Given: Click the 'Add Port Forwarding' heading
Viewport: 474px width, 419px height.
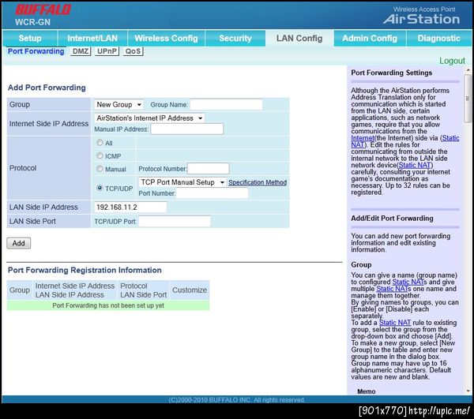Looking at the screenshot, I should (47, 88).
